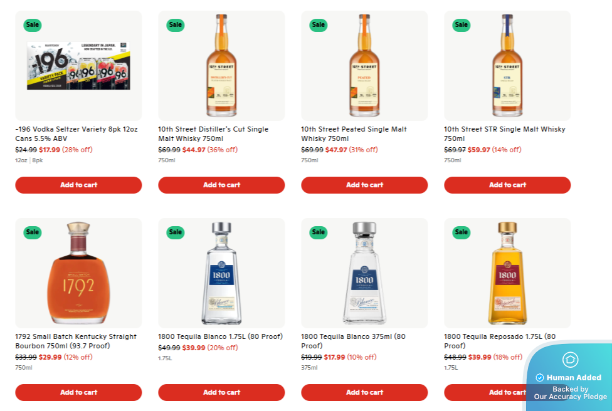View the 10th Street Distiller's Cut bottle image
Viewport: 612px width, 411px height.
click(x=221, y=66)
